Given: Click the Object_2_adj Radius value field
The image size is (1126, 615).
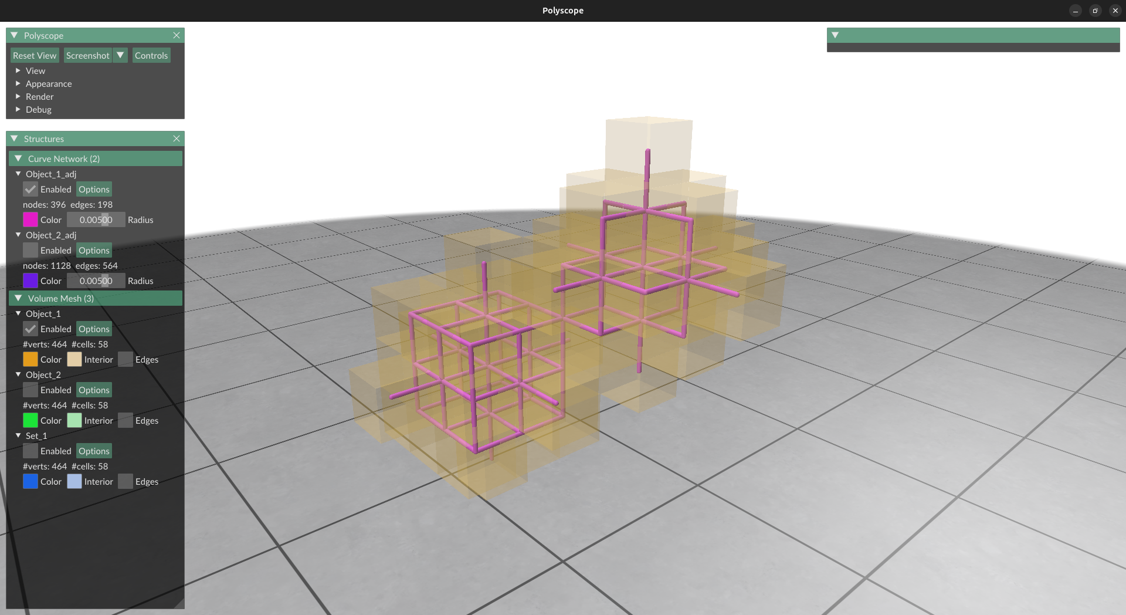Looking at the screenshot, I should point(96,281).
